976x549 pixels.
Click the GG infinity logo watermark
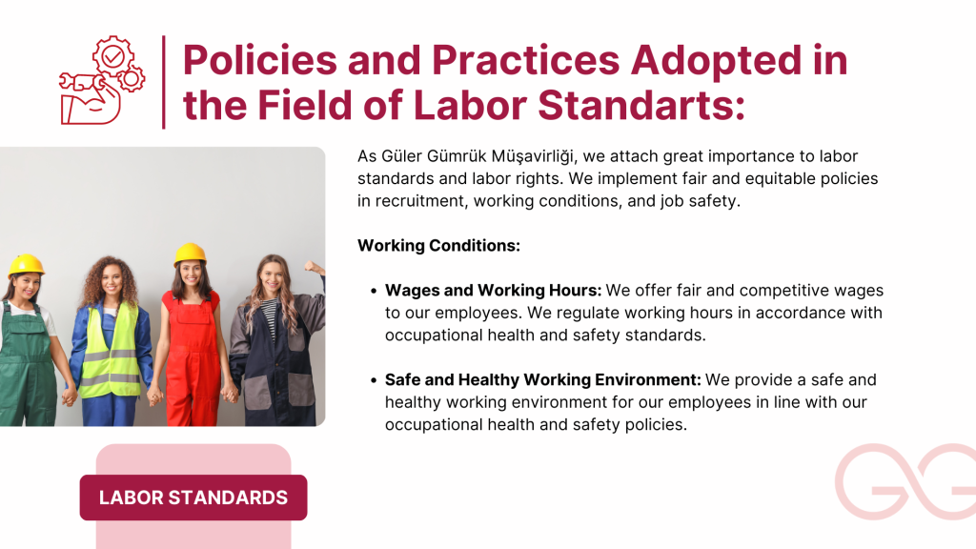coord(907,482)
